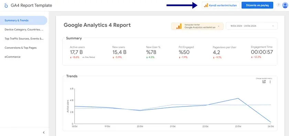This screenshot has width=289, height=136.
Task: Click the GA4 Report Template title
Action: click(31, 5)
